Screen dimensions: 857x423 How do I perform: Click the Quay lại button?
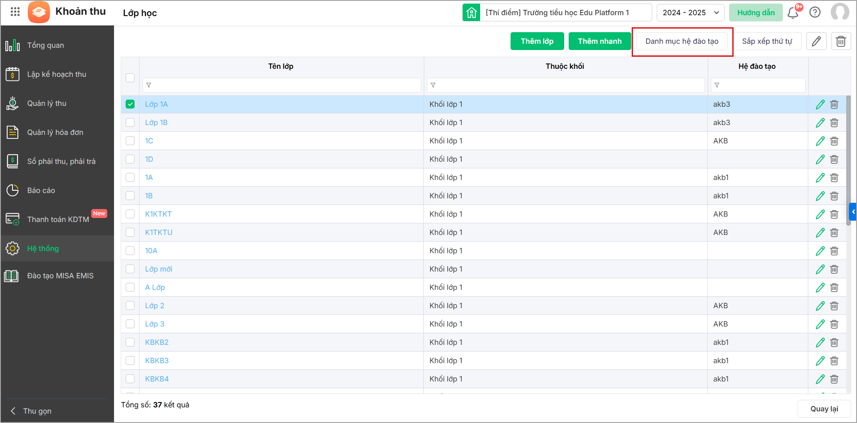click(x=824, y=409)
